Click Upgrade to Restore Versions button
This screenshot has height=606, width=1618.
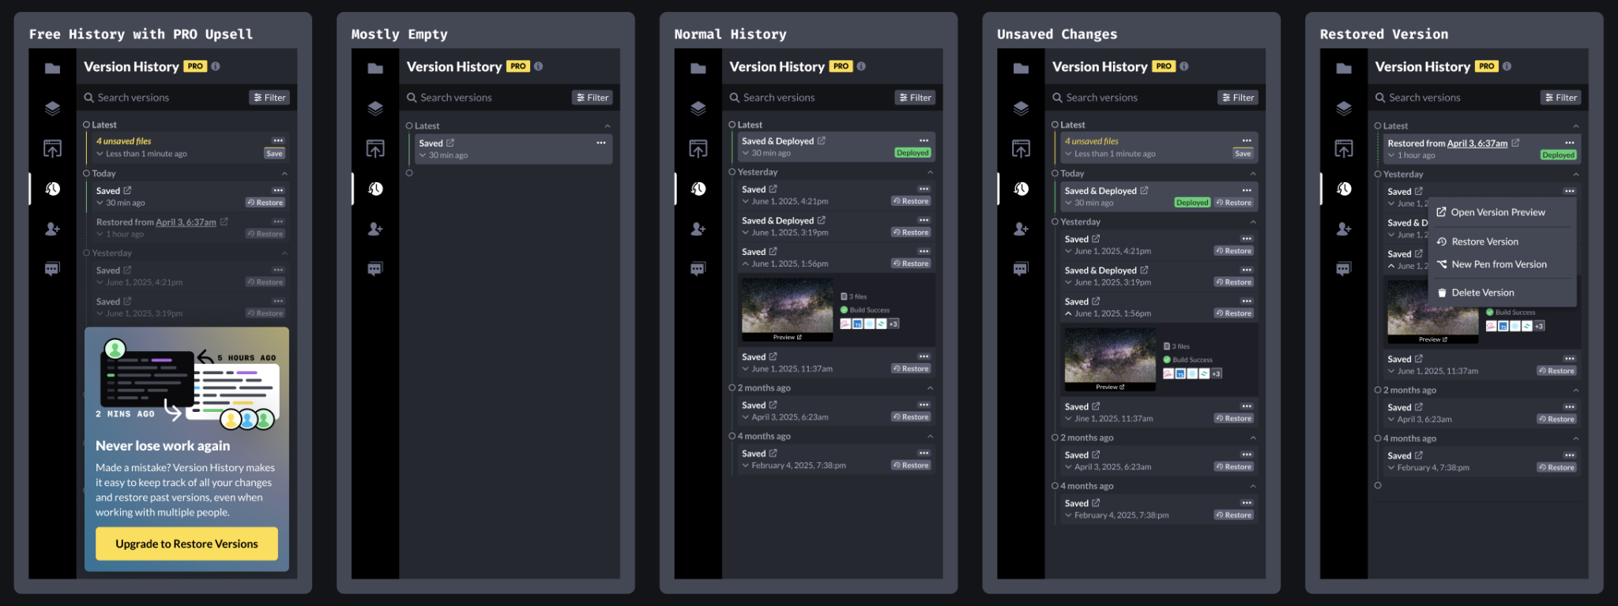point(186,544)
